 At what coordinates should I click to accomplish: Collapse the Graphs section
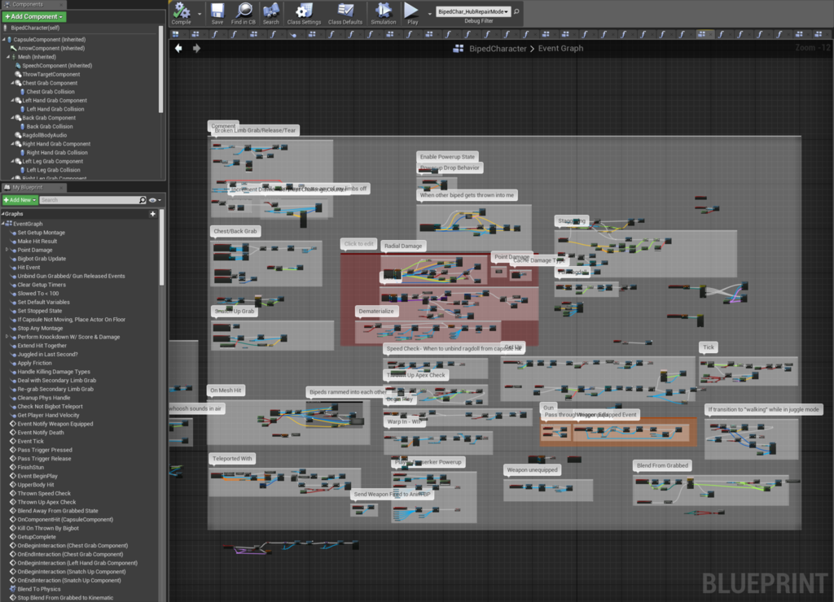click(x=3, y=214)
